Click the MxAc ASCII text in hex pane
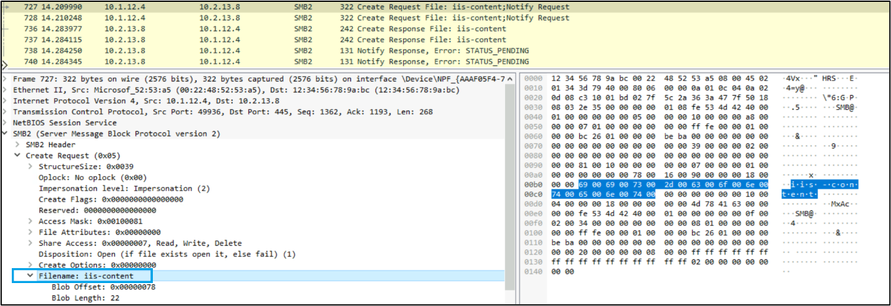Screen dimensions: 891x306 [x=841, y=204]
